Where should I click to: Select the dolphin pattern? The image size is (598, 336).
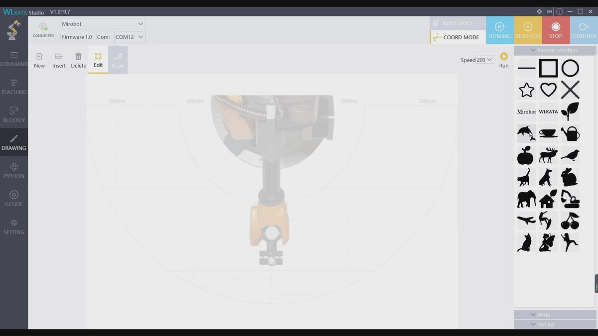pyautogui.click(x=526, y=133)
